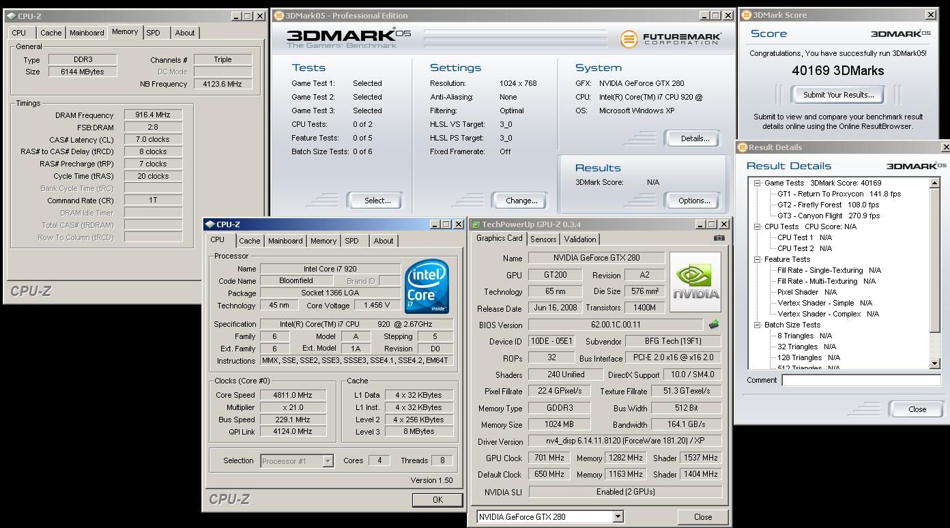Viewport: 950px width, 528px height.
Task: Open Cache tab in front CPU-Z window
Action: (x=249, y=241)
